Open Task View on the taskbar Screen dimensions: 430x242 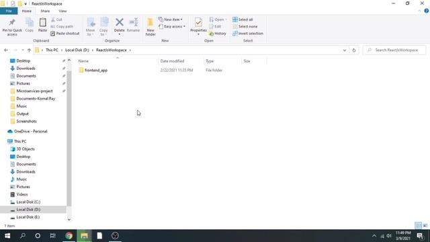tap(52, 236)
